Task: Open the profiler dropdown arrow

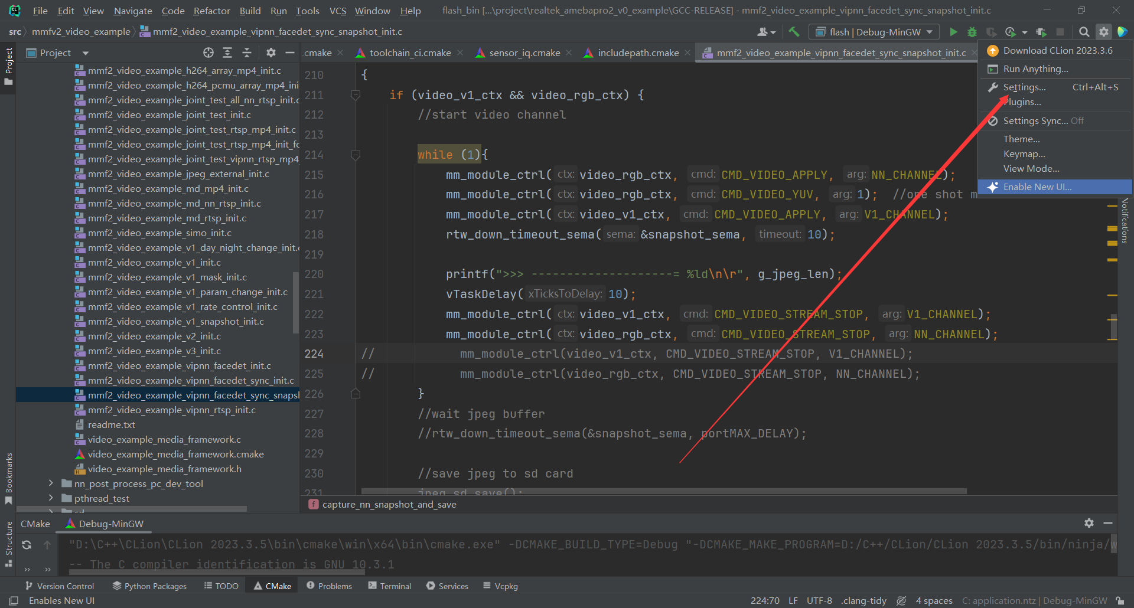Action: tap(1025, 32)
